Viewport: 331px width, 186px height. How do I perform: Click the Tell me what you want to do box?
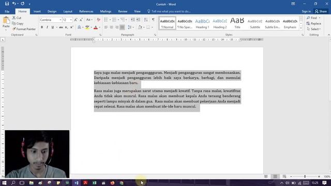(169, 11)
